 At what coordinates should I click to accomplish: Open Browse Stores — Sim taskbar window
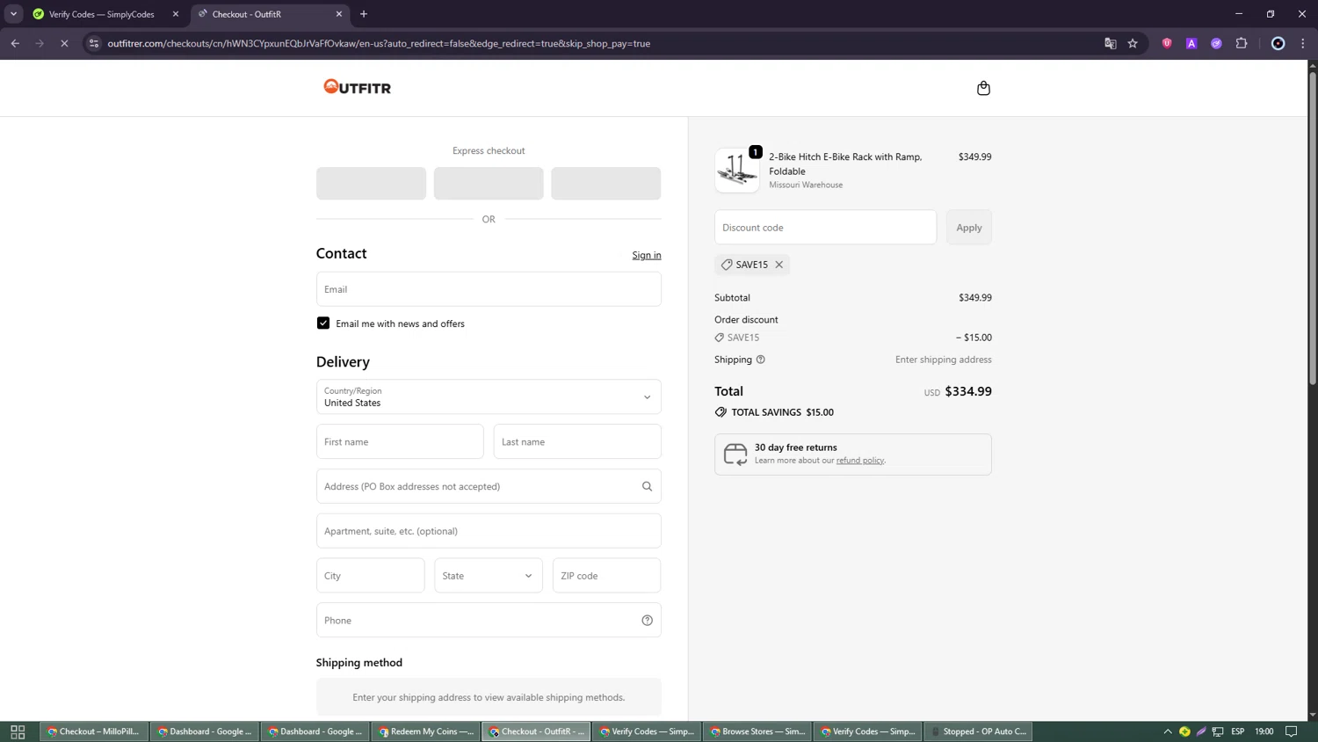click(x=757, y=731)
